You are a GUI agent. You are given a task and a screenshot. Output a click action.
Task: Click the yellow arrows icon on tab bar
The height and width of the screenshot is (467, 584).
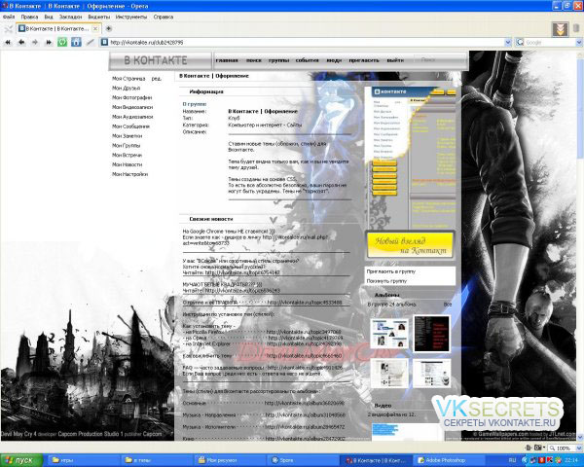(x=561, y=29)
